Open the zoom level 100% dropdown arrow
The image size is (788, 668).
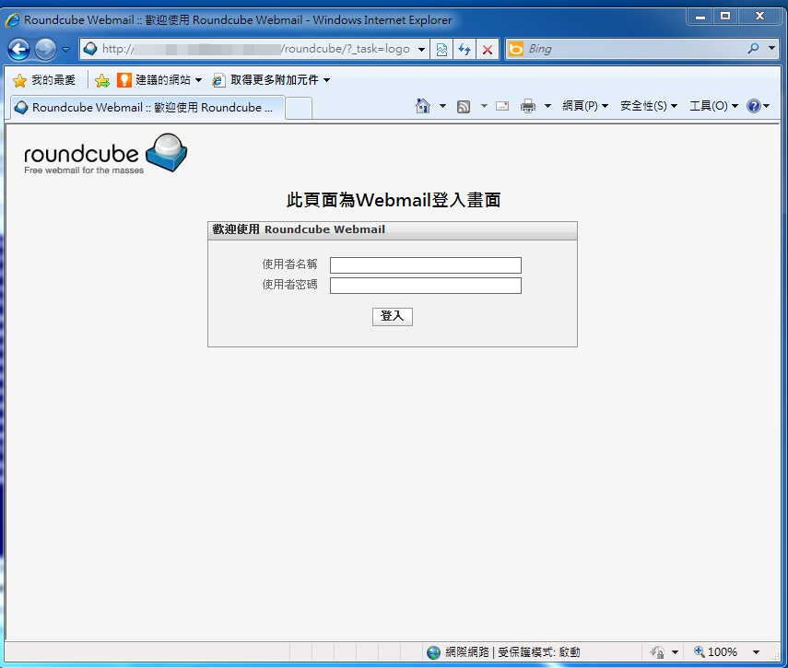(757, 652)
